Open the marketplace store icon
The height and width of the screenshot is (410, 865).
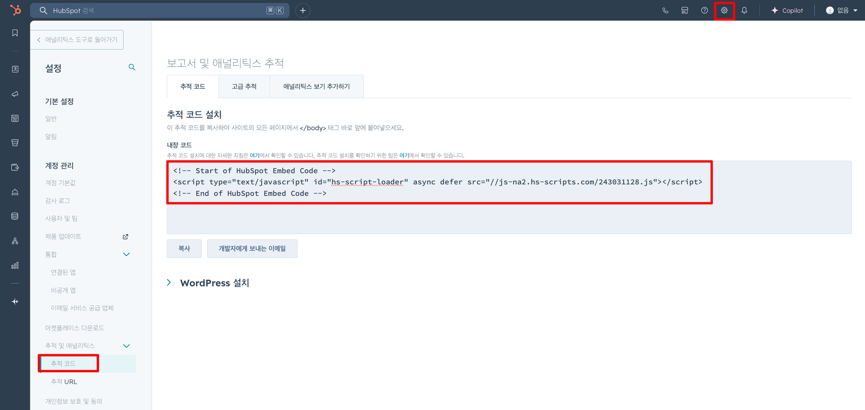tap(685, 10)
